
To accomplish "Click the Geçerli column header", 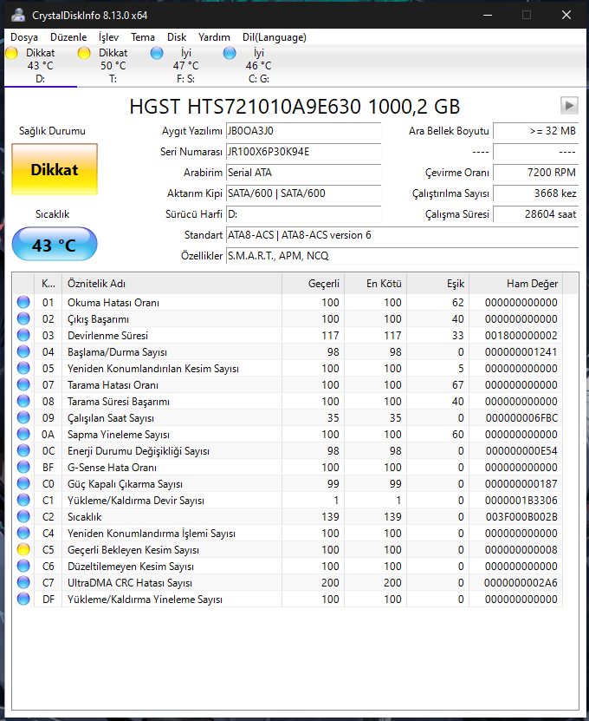I will click(x=313, y=284).
